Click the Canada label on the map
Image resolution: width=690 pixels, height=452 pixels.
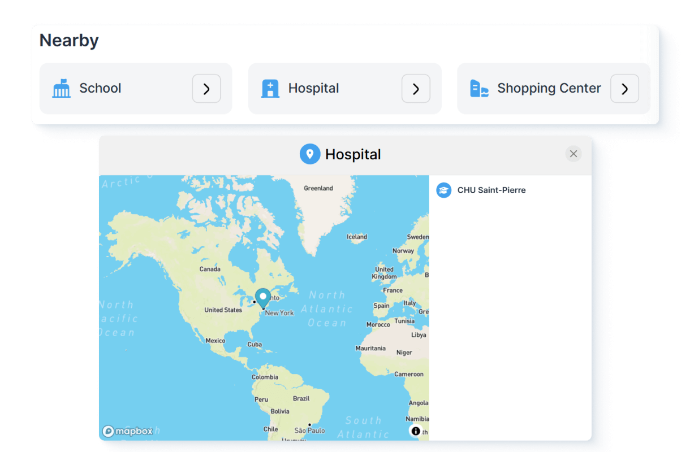click(x=210, y=269)
